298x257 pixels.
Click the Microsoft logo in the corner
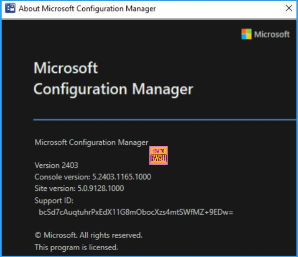(x=266, y=34)
